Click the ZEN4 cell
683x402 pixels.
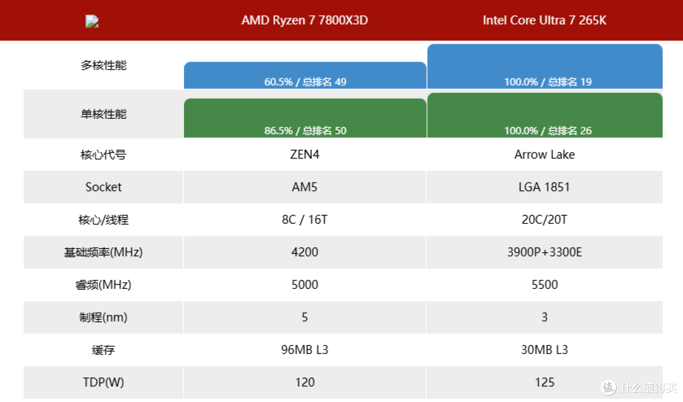click(305, 155)
